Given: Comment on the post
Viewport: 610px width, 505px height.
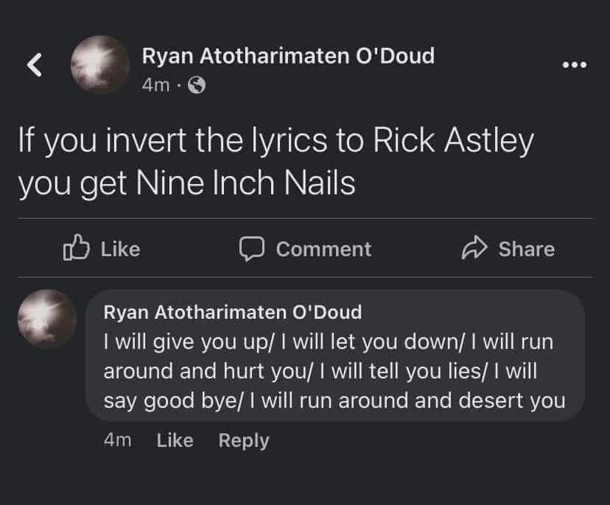Looking at the screenshot, I should 306,249.
